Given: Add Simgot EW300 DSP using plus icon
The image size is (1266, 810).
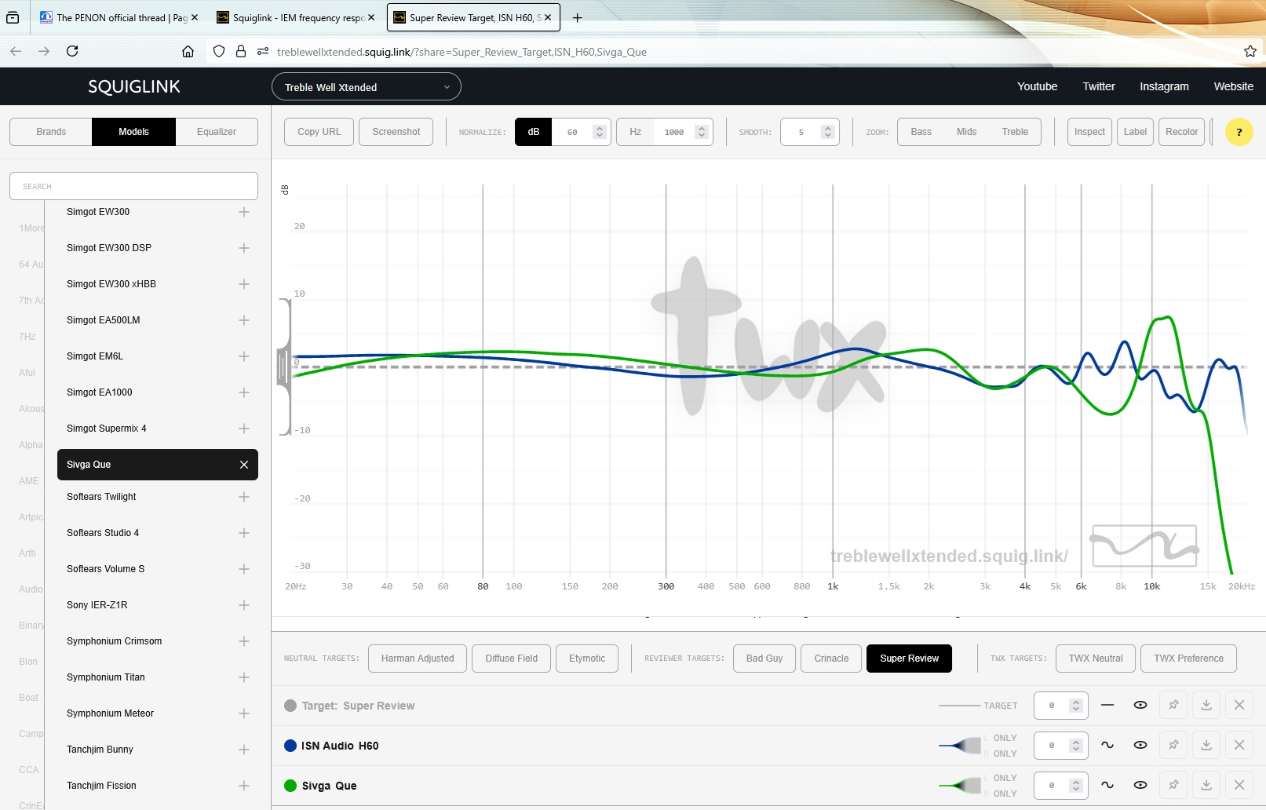Looking at the screenshot, I should click(244, 248).
